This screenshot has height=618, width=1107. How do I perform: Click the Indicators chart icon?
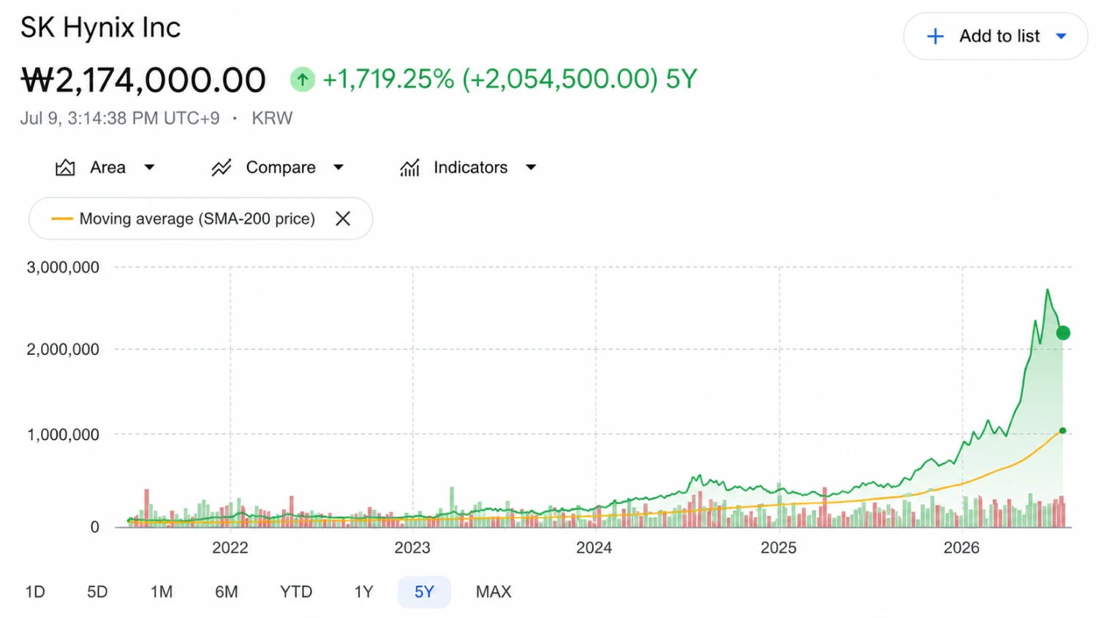(409, 168)
